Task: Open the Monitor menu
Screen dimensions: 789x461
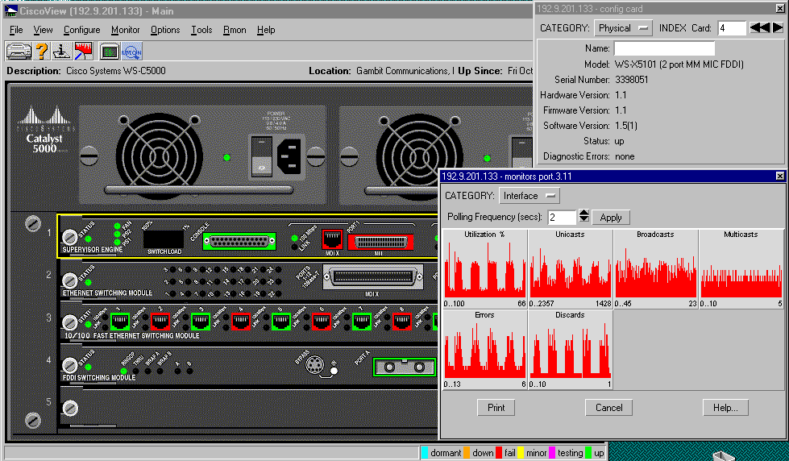Action: pos(125,30)
